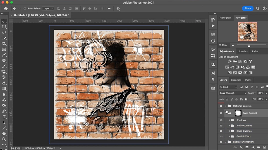Select the Horizontal Type tool
The width and height of the screenshot is (268, 150).
[x=4, y=117]
